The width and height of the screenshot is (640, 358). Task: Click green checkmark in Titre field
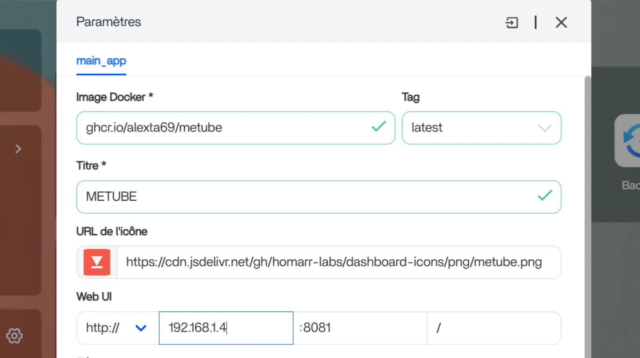[x=544, y=196]
